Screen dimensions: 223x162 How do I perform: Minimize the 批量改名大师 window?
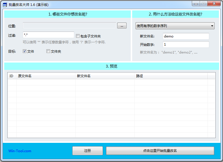[196, 4]
